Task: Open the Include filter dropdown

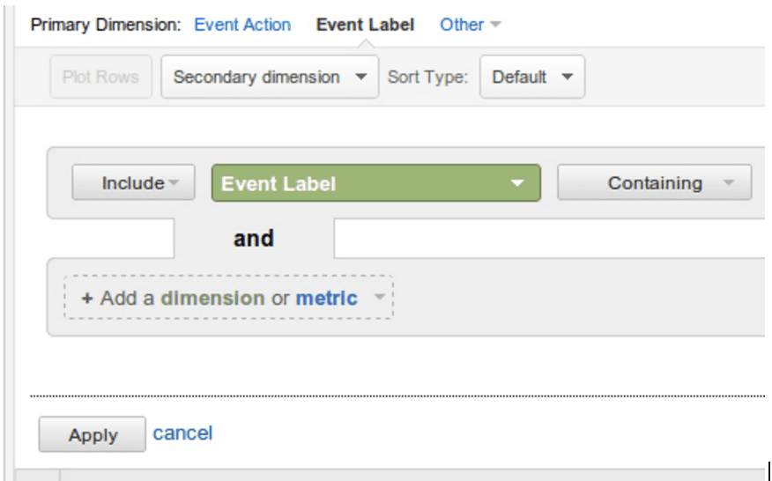Action: (x=133, y=182)
